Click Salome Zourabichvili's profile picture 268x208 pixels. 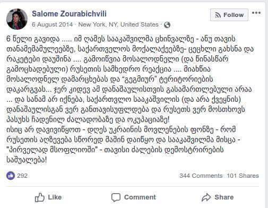pos(17,19)
